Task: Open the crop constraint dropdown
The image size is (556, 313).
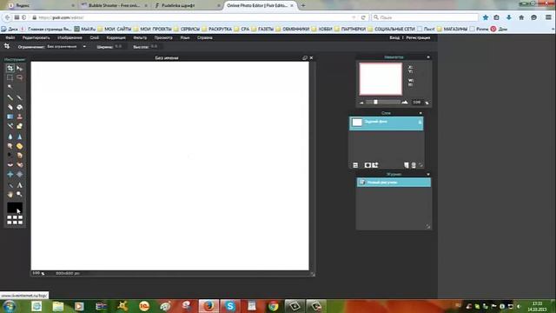Action: [x=66, y=46]
